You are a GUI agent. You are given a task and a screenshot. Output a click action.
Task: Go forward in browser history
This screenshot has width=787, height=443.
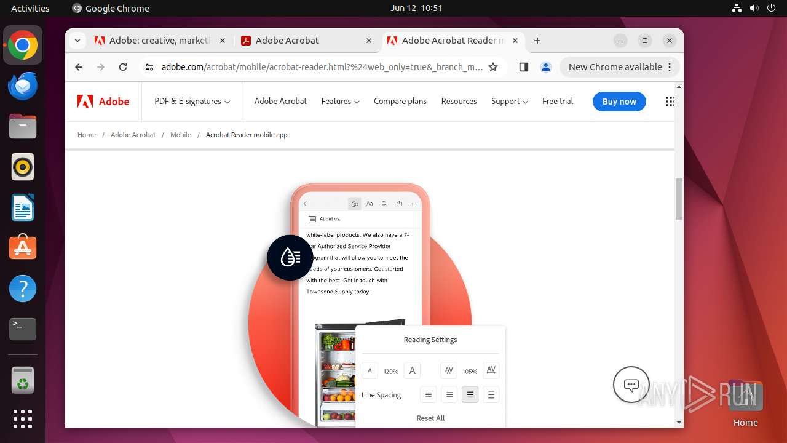(x=101, y=67)
